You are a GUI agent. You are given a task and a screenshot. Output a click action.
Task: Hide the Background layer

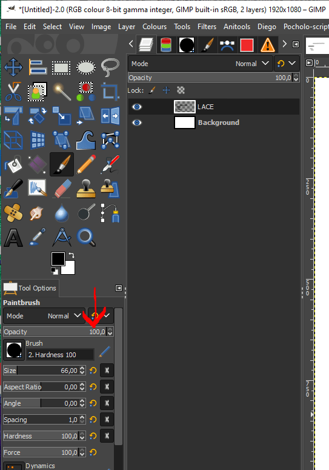pos(137,123)
